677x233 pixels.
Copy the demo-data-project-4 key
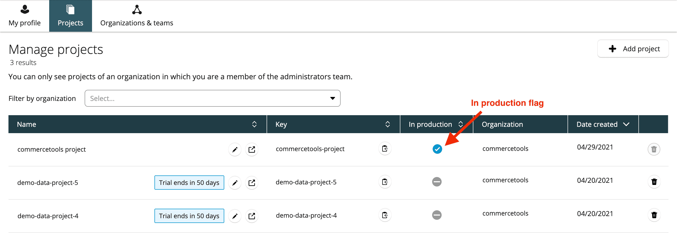coord(385,215)
